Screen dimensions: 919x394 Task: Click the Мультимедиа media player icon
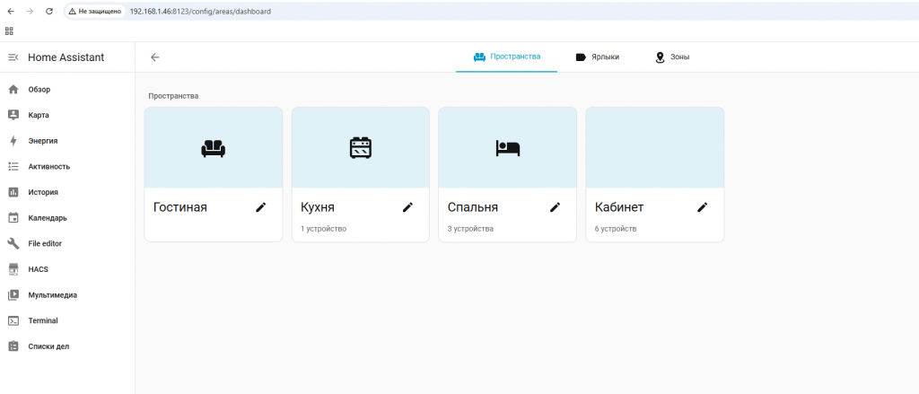pos(13,295)
